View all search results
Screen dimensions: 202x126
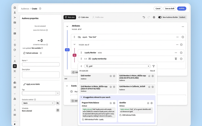pyautogui.click(x=152, y=71)
